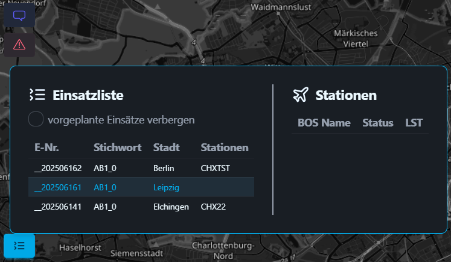Viewport: 451px width, 262px height.
Task: Click the Stadt column header
Action: (x=166, y=148)
